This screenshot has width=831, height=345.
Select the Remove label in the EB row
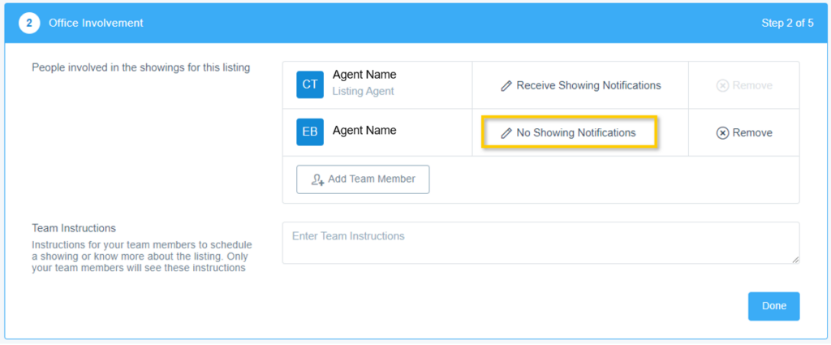point(752,133)
